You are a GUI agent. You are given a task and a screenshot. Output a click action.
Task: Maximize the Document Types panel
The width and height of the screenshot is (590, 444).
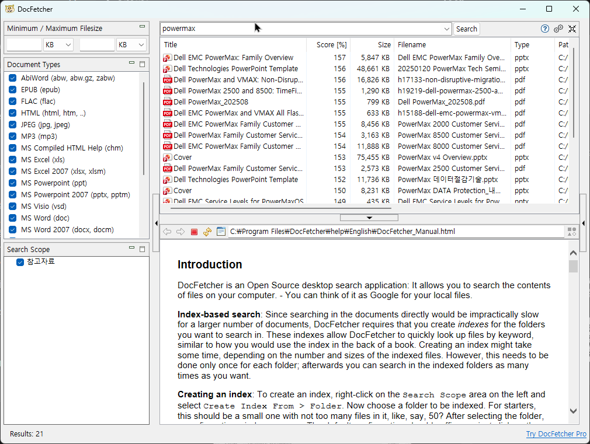[142, 64]
